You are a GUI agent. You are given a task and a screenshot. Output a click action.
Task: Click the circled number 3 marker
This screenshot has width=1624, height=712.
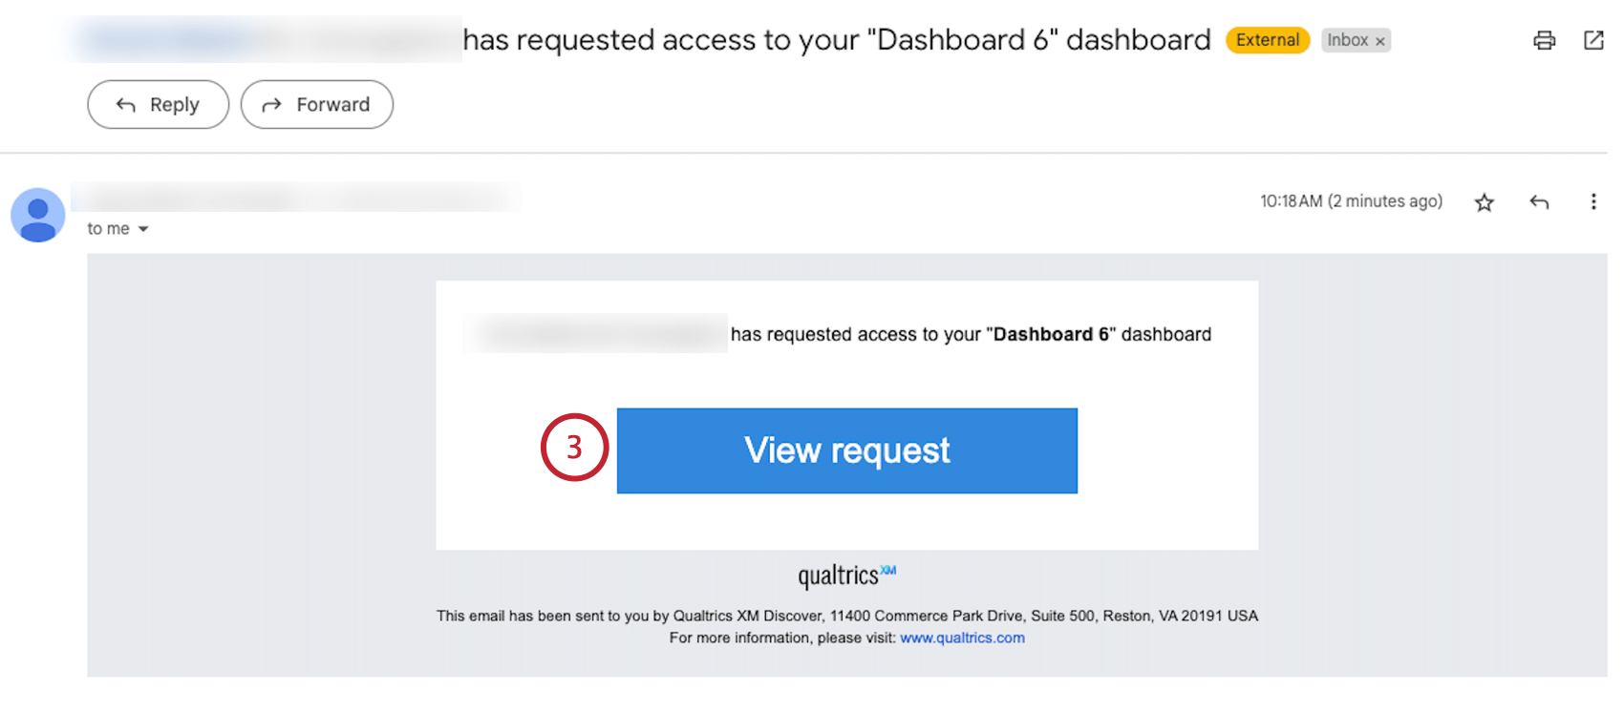point(574,447)
